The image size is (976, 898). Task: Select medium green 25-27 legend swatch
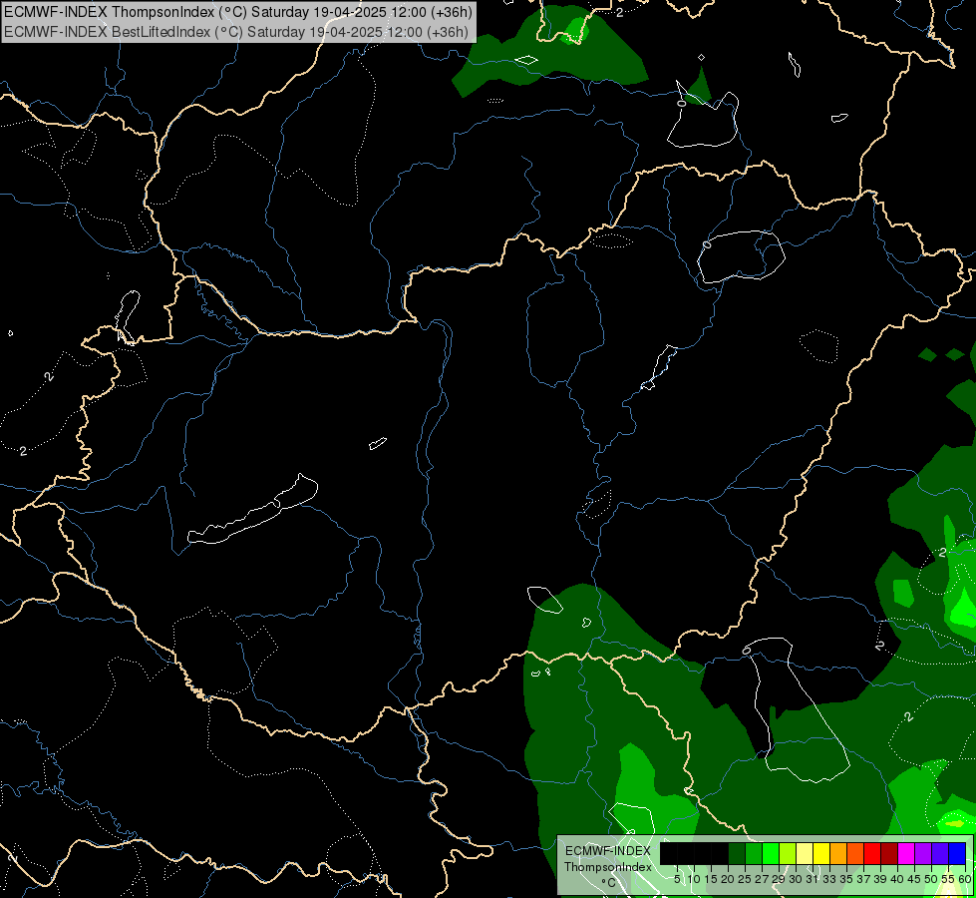coord(754,853)
